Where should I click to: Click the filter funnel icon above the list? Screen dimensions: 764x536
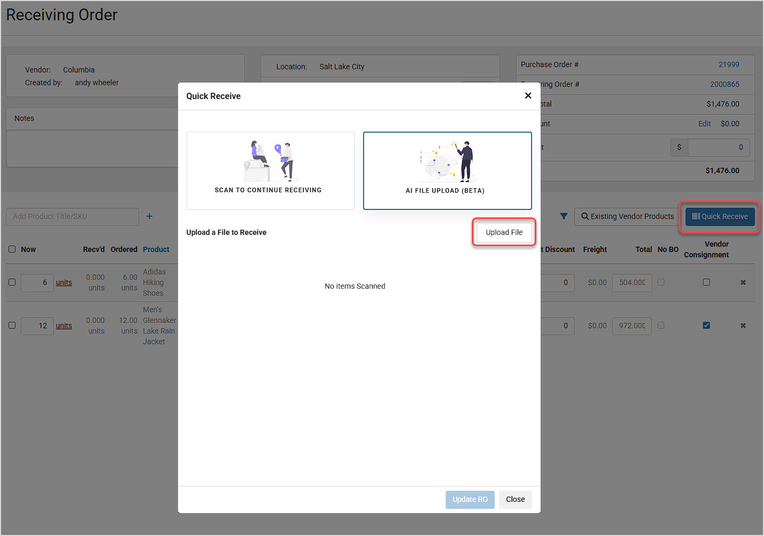tap(564, 216)
